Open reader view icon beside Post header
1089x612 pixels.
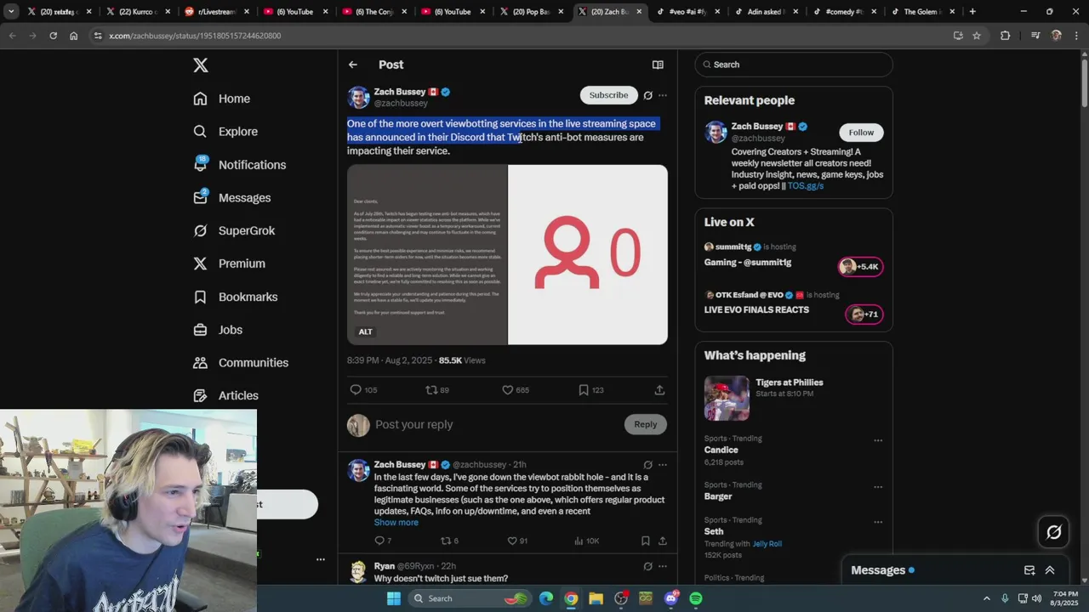pyautogui.click(x=658, y=65)
